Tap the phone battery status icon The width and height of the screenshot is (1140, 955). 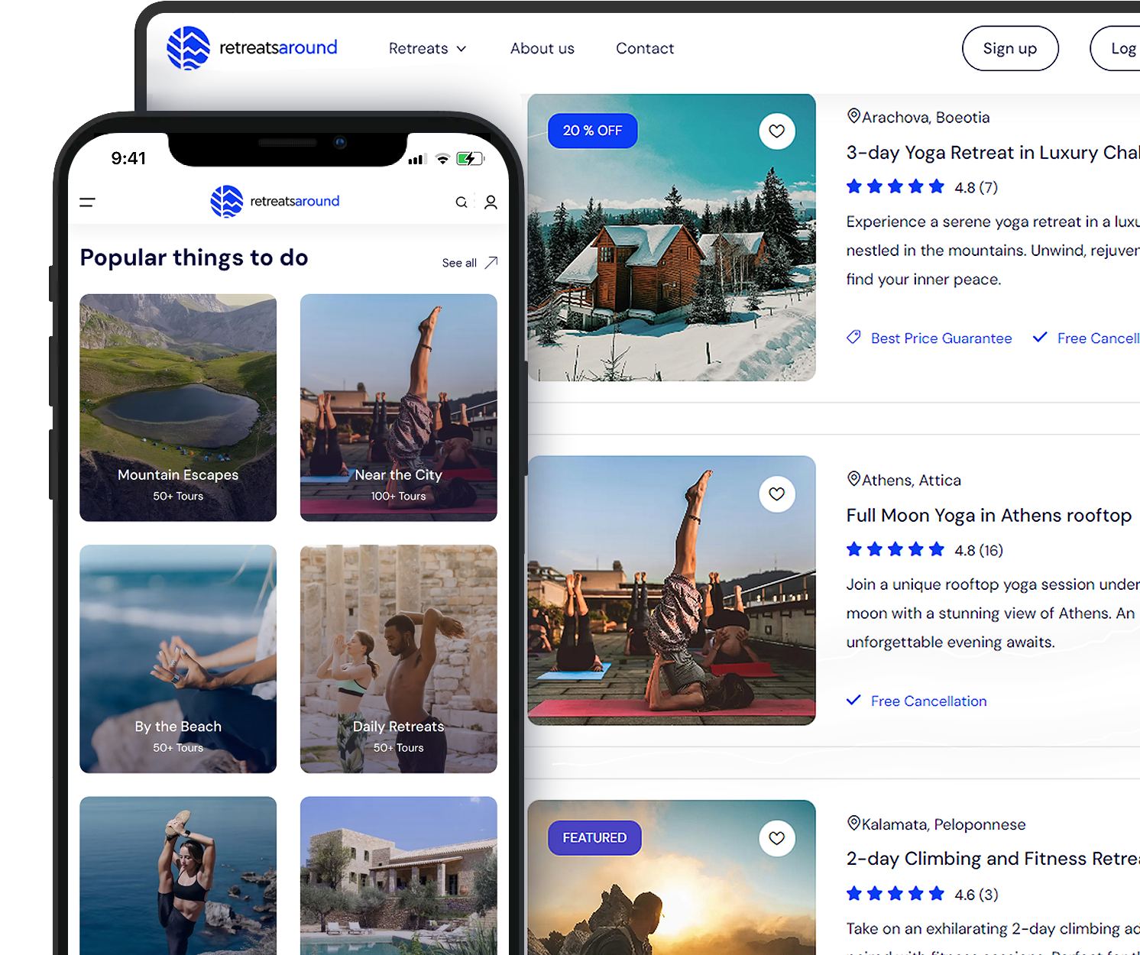pos(470,159)
